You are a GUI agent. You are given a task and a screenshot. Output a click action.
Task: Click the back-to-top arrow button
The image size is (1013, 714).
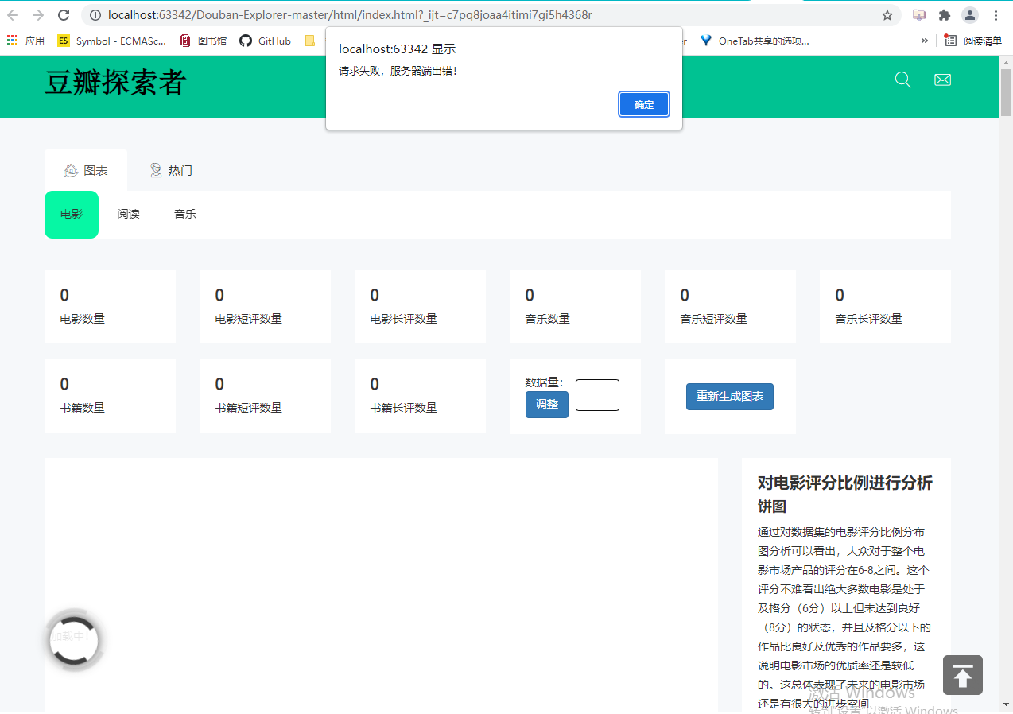(962, 675)
